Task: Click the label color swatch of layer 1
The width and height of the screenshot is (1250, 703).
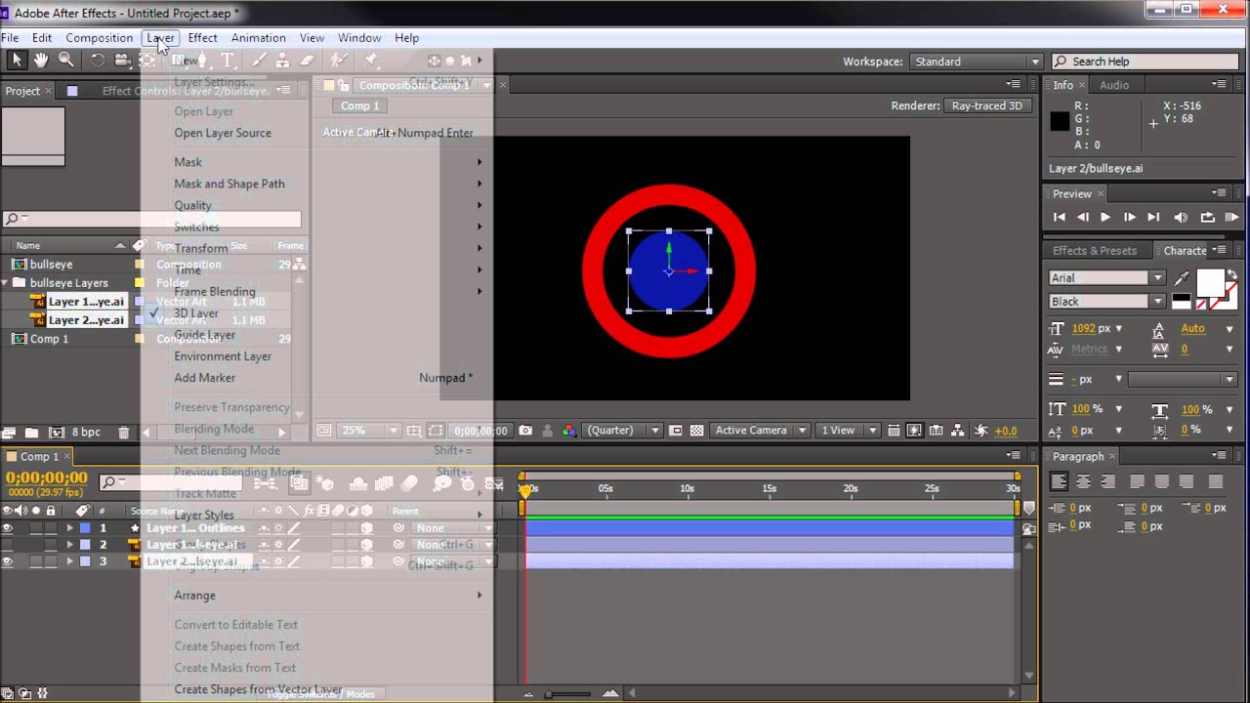Action: [x=85, y=528]
